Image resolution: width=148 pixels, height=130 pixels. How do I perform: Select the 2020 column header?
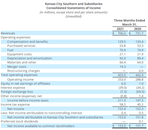click(138, 29)
